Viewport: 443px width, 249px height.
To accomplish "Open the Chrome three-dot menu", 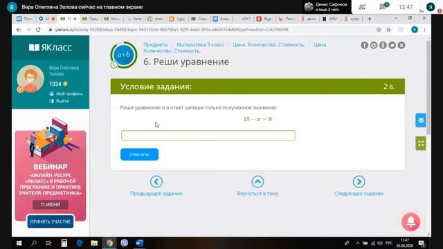I will pos(424,30).
